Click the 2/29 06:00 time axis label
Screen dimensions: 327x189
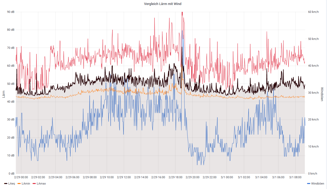pyautogui.click(x=72, y=177)
